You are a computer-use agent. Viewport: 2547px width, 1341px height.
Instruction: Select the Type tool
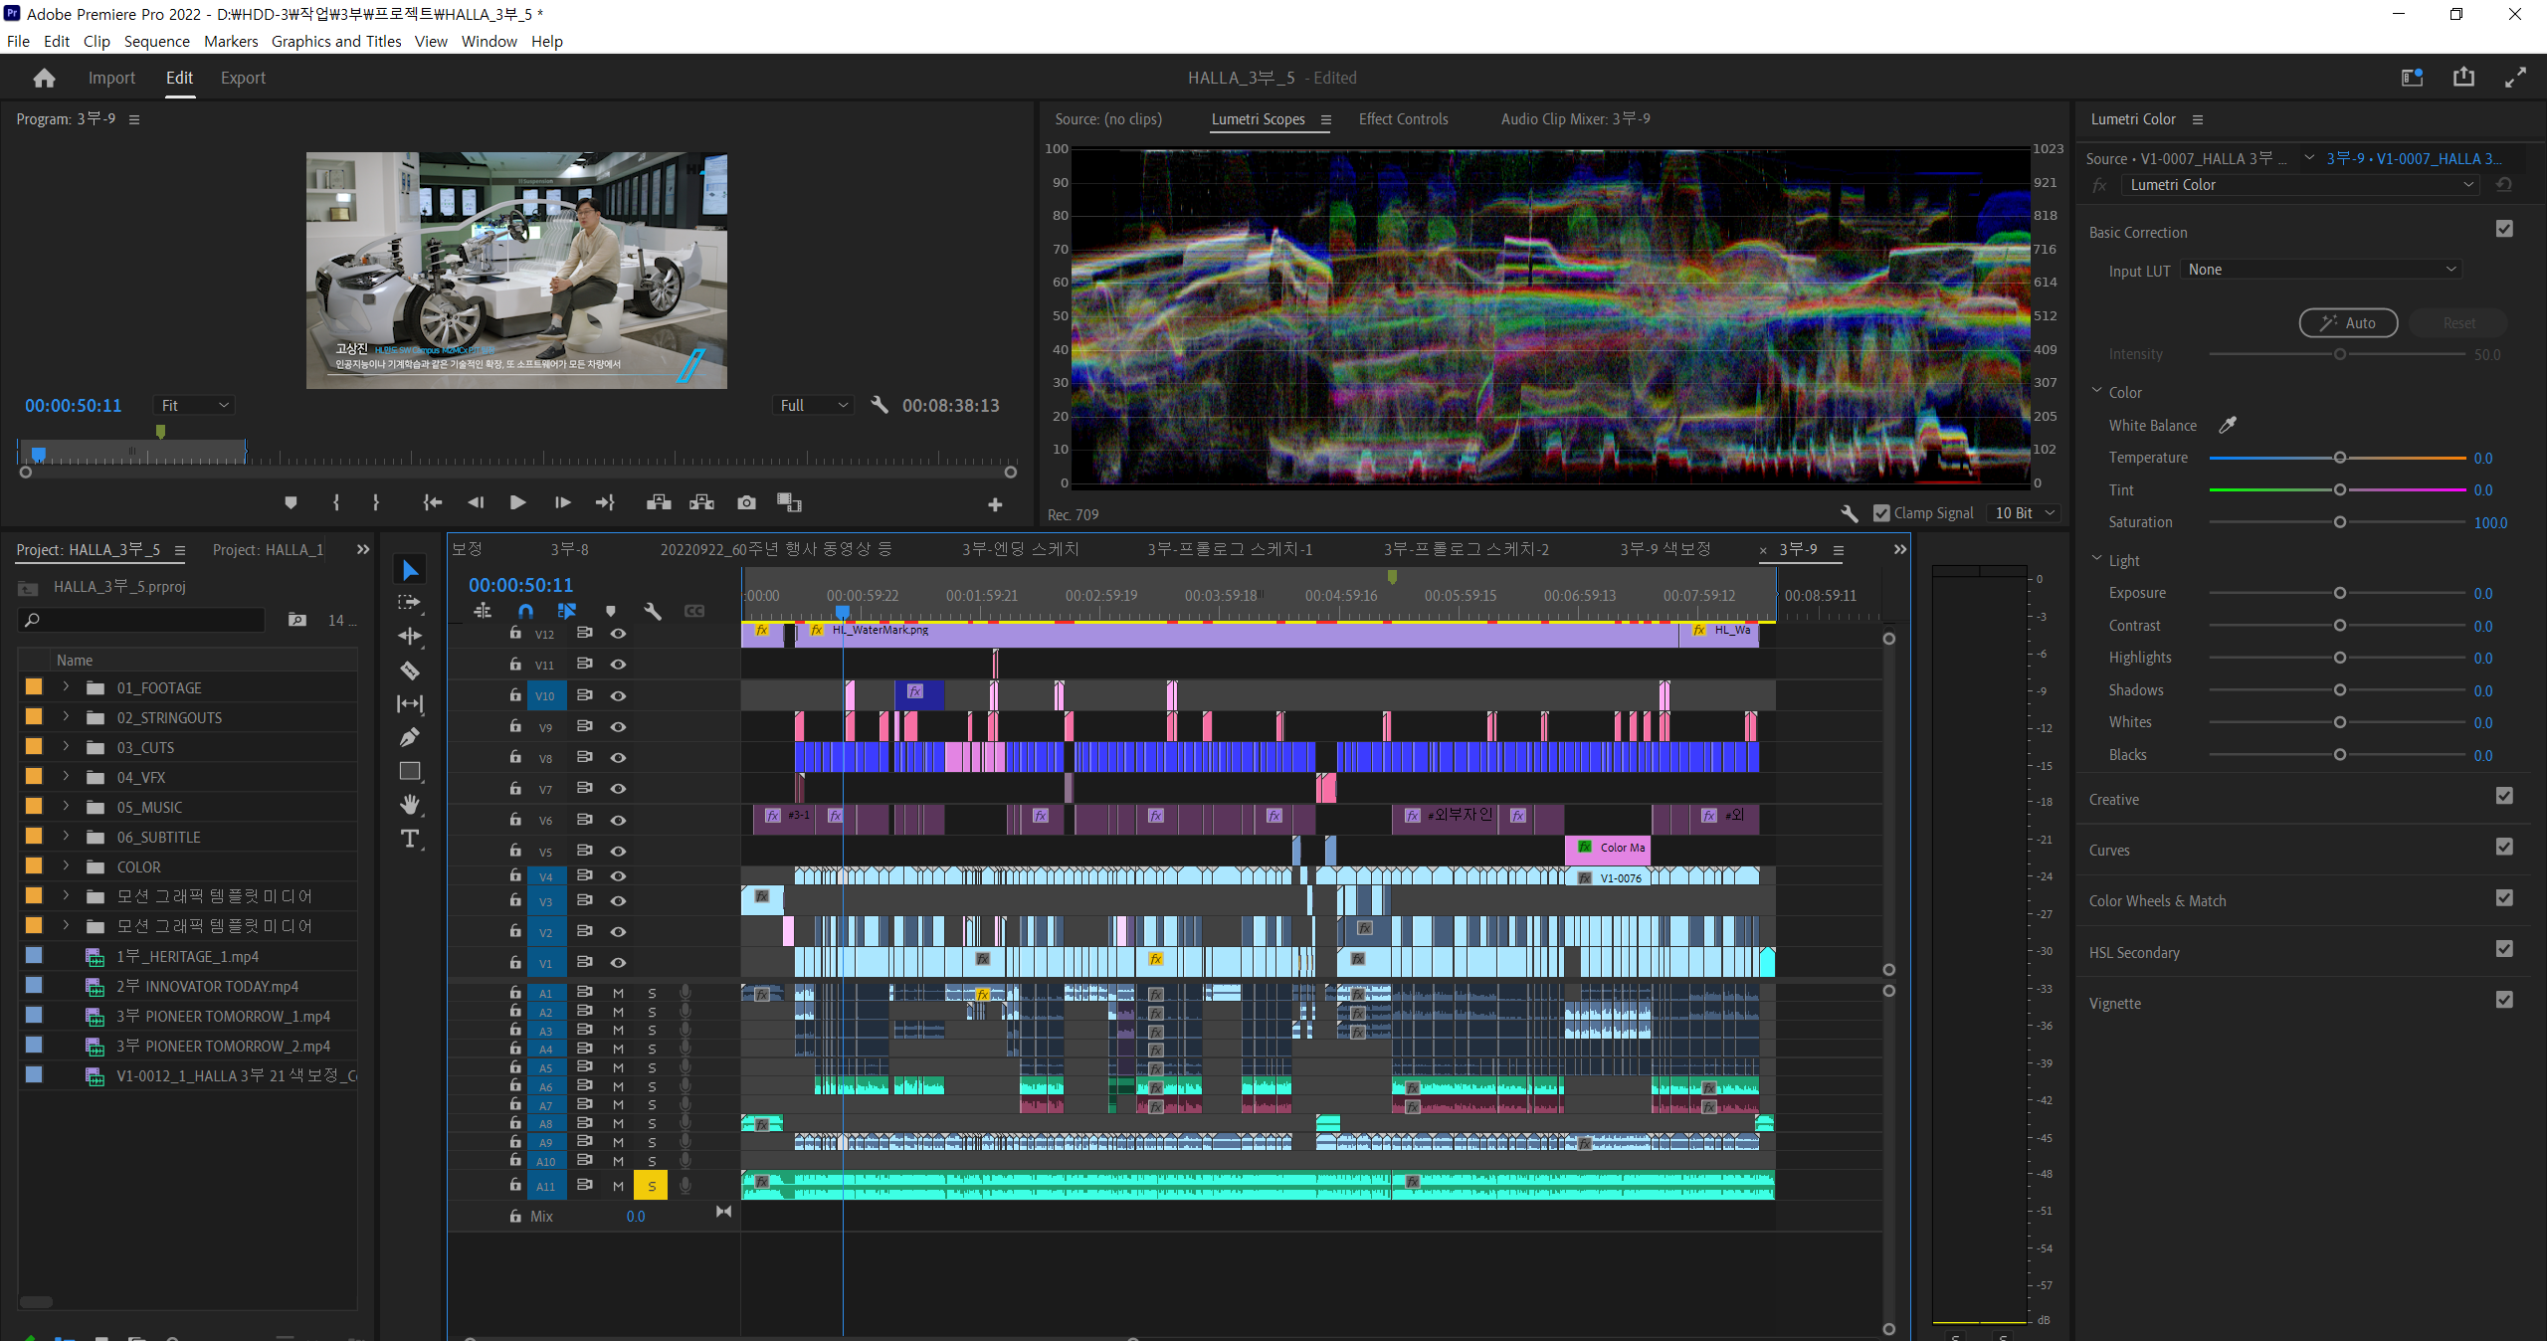410,839
